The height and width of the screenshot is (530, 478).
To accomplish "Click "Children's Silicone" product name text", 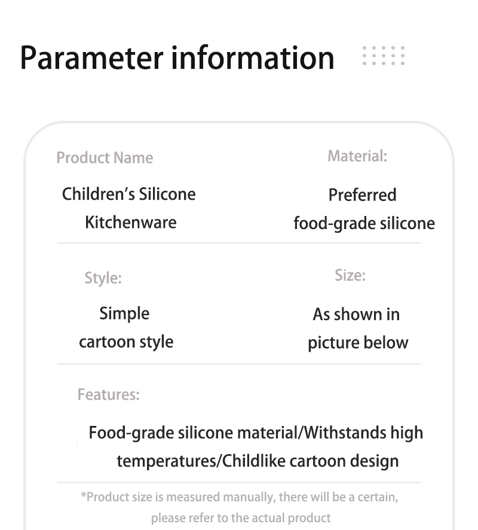I will pos(128,194).
